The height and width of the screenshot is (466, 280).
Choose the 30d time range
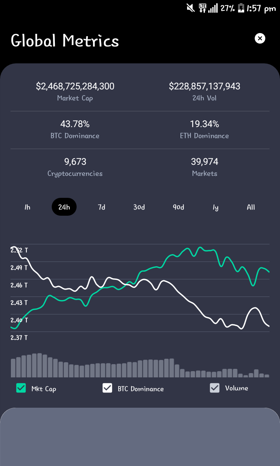click(139, 207)
